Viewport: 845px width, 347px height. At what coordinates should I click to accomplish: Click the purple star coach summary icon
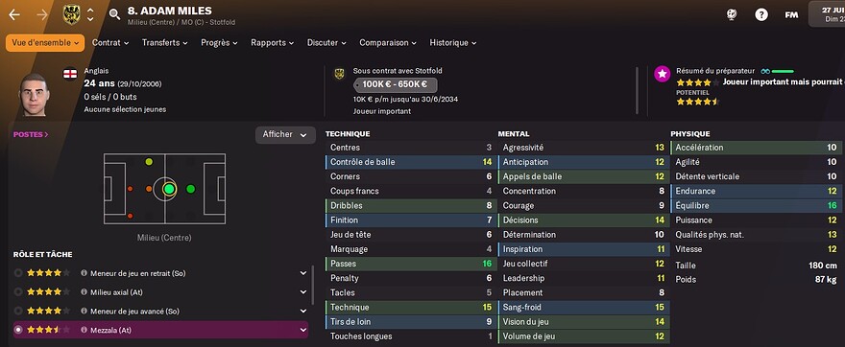[x=663, y=74]
